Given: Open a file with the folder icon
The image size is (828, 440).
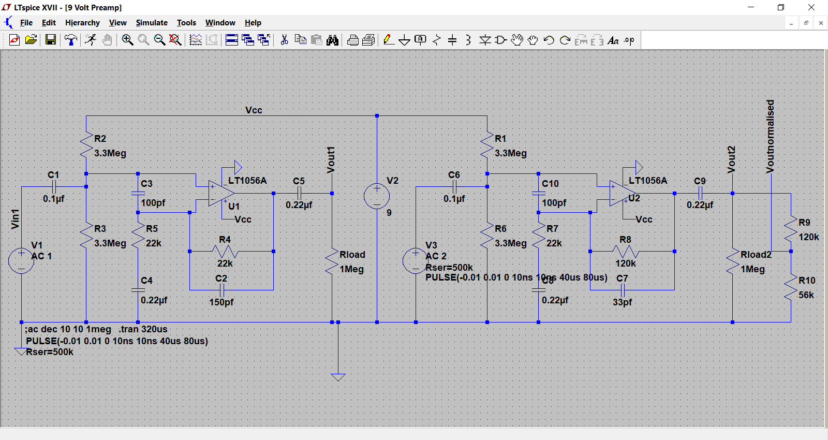Looking at the screenshot, I should pyautogui.click(x=31, y=40).
